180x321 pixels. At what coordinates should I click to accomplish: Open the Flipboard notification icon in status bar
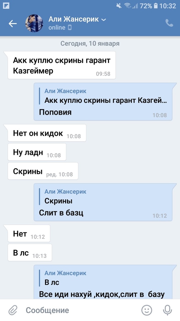point(6,6)
